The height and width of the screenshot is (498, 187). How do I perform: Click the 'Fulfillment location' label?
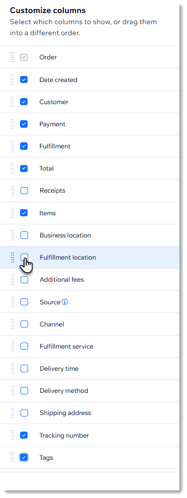pos(68,258)
